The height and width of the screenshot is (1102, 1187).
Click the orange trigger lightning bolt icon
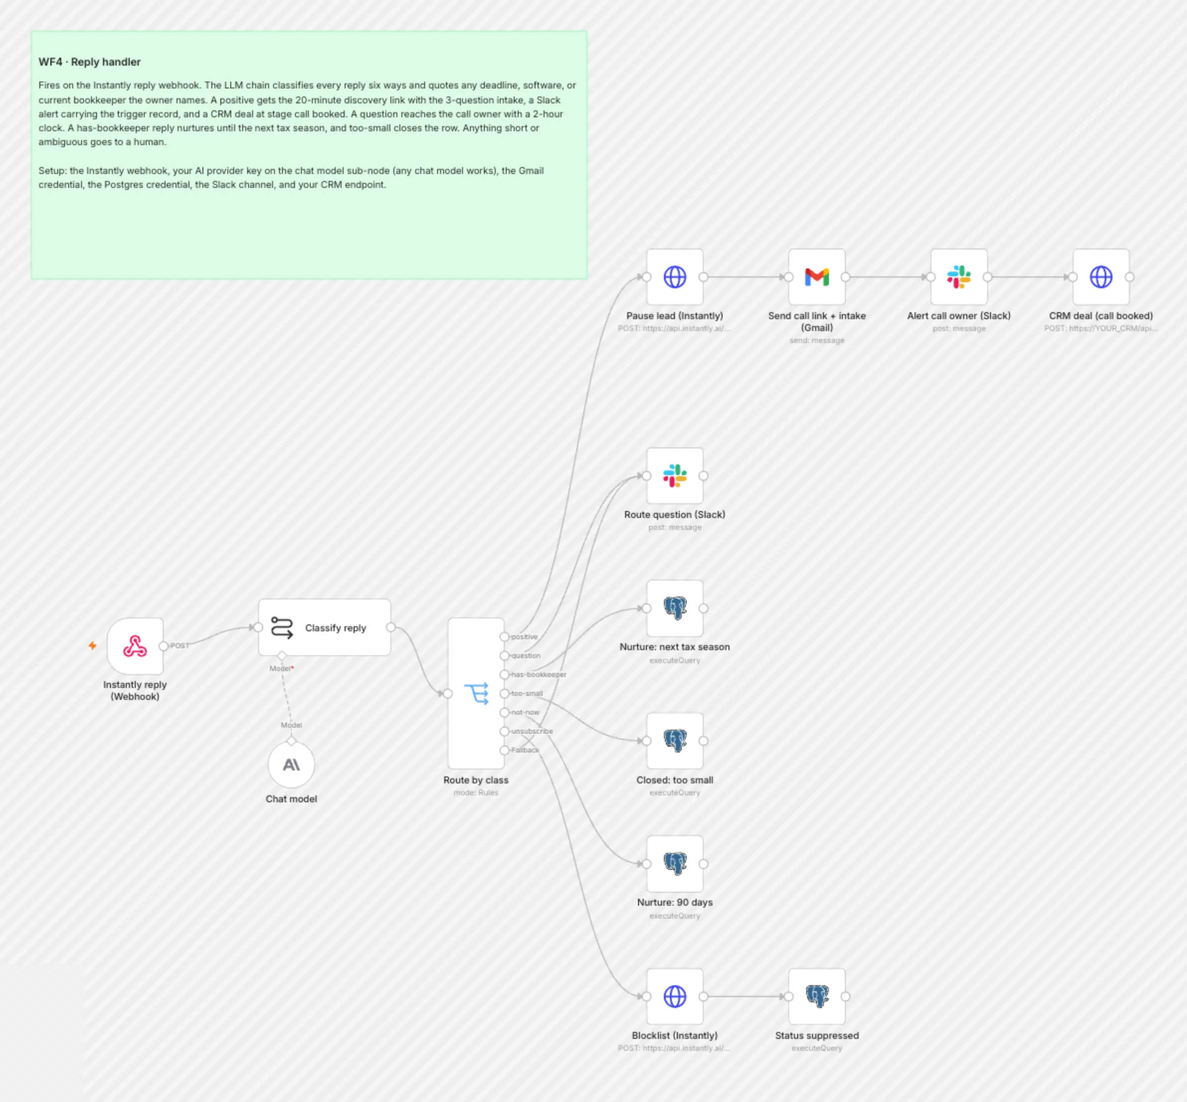coord(92,645)
